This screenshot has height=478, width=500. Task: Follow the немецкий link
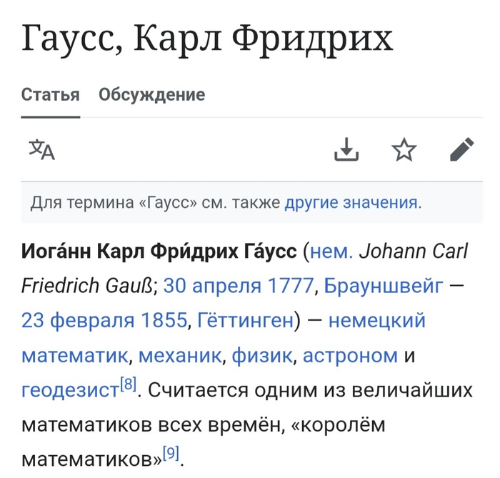[376, 320]
